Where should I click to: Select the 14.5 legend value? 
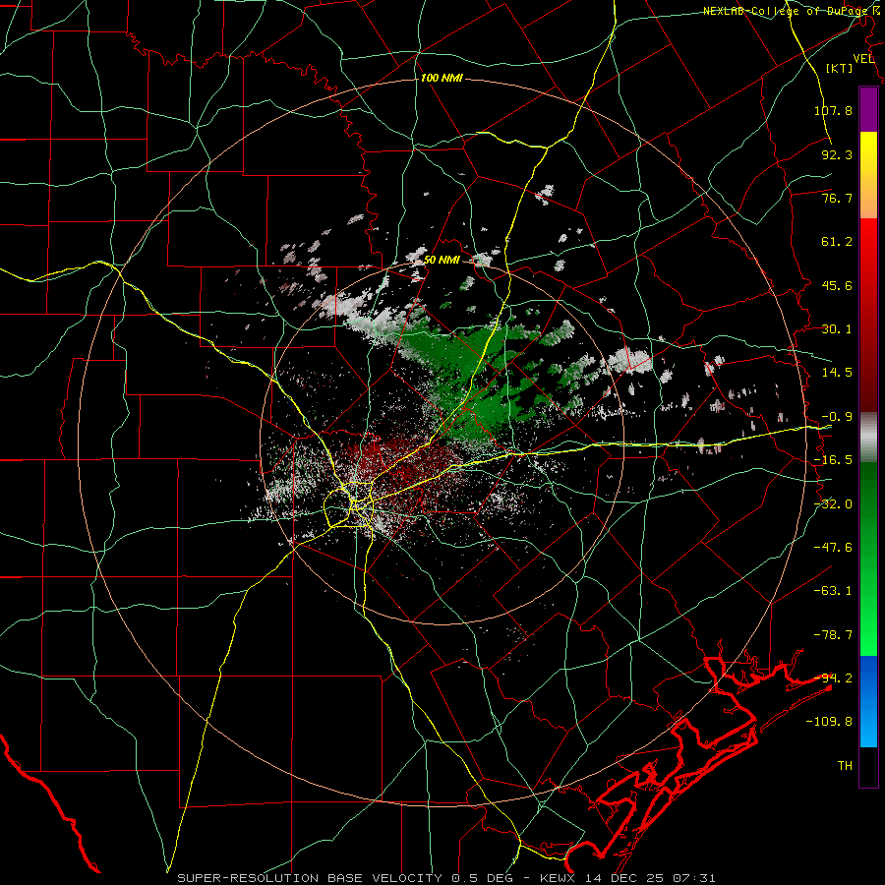pyautogui.click(x=837, y=373)
